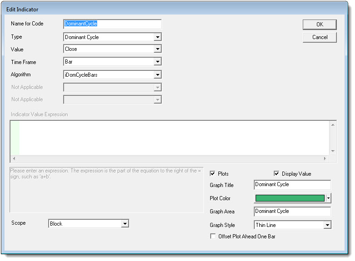This screenshot has width=355, height=261.
Task: Click the expression box scroll up arrow
Action: [333, 124]
